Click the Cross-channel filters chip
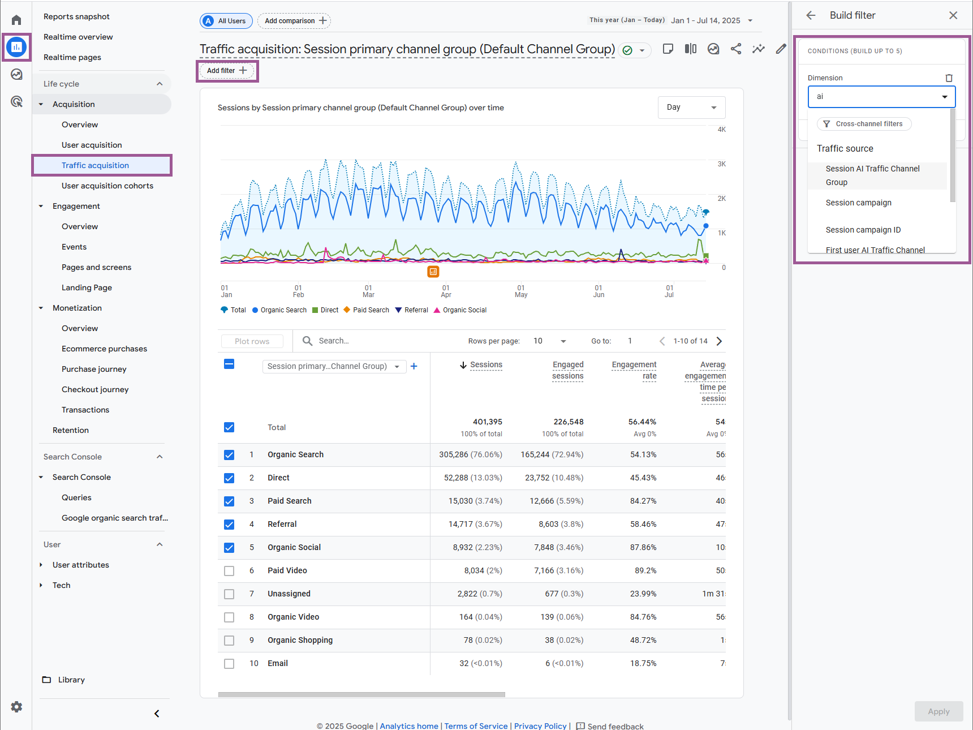The image size is (973, 730). (x=864, y=124)
